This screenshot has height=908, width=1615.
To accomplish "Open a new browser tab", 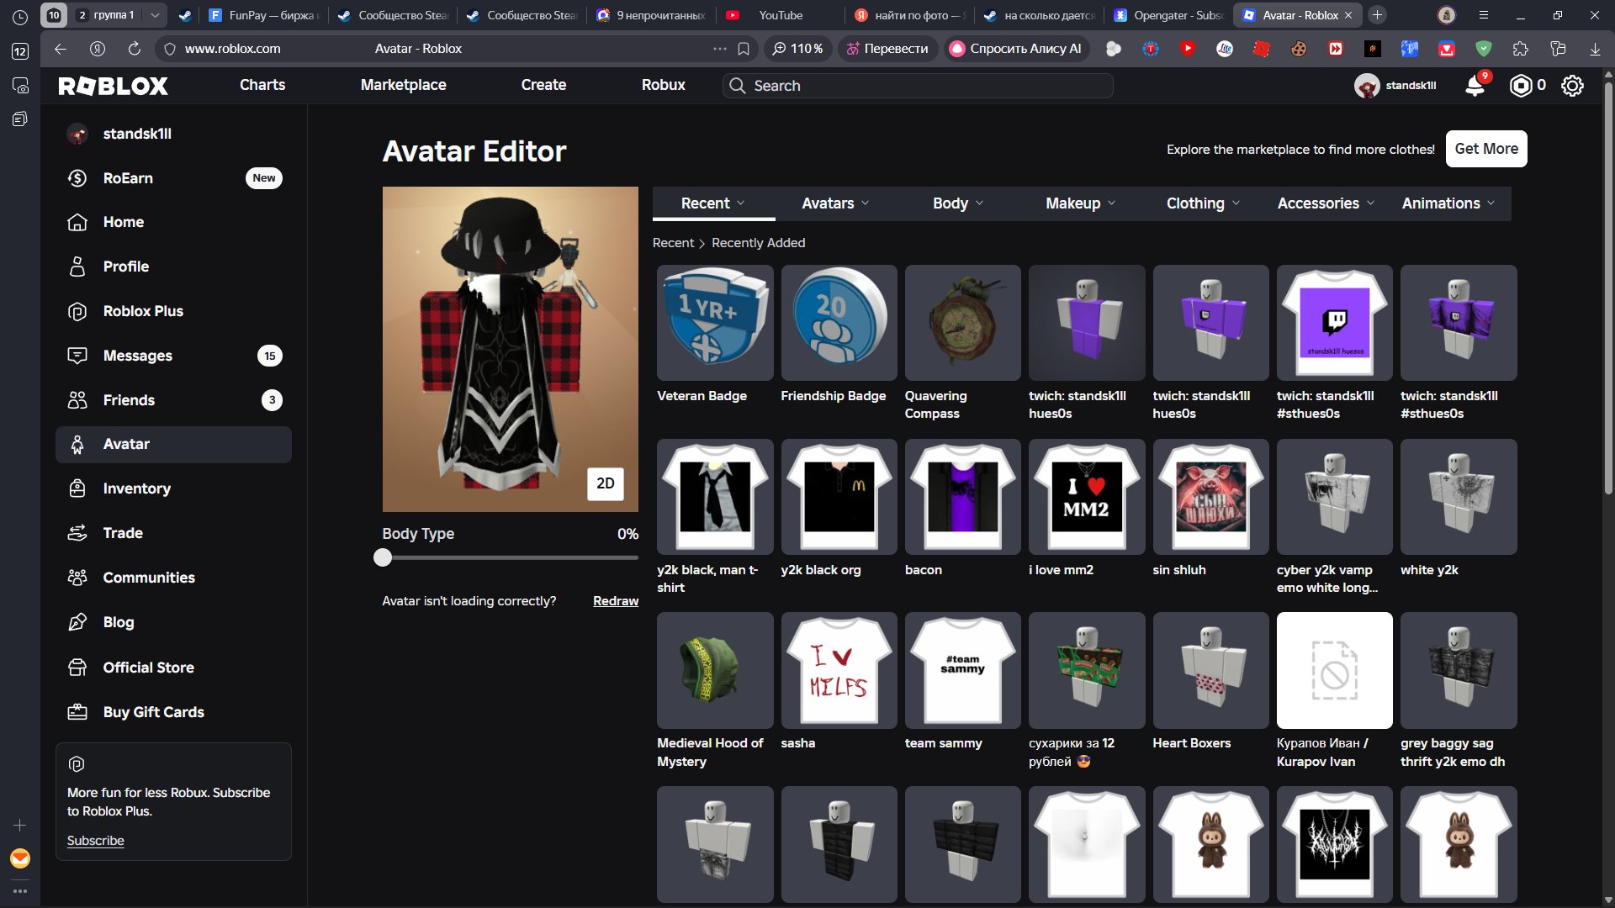I will [1377, 15].
